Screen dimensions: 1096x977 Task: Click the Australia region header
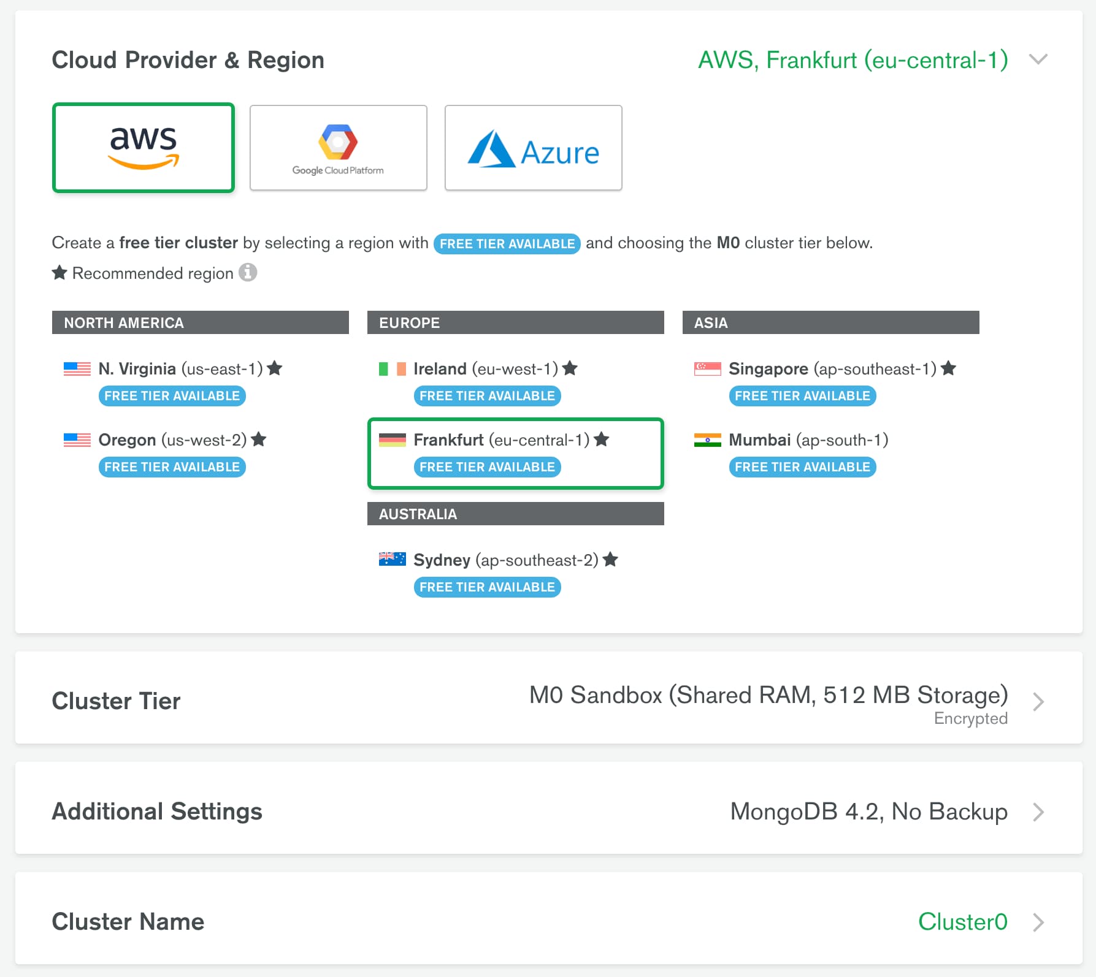pos(516,514)
